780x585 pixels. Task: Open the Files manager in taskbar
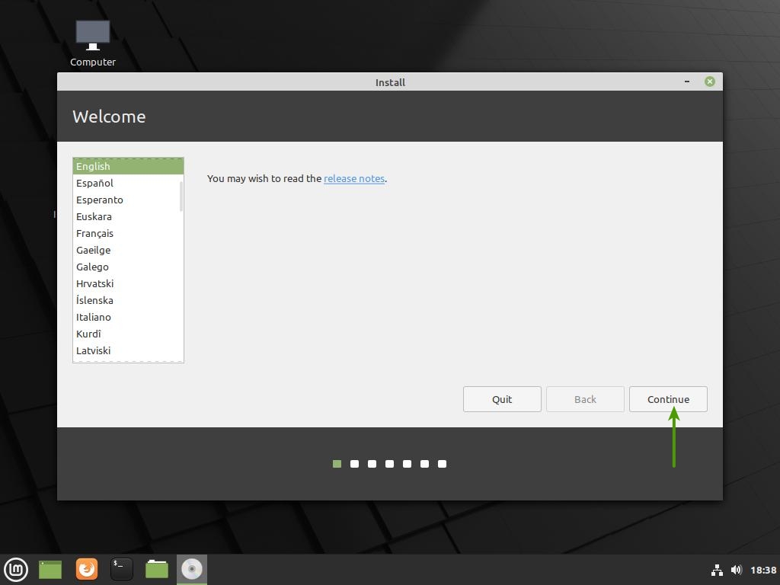pos(157,569)
